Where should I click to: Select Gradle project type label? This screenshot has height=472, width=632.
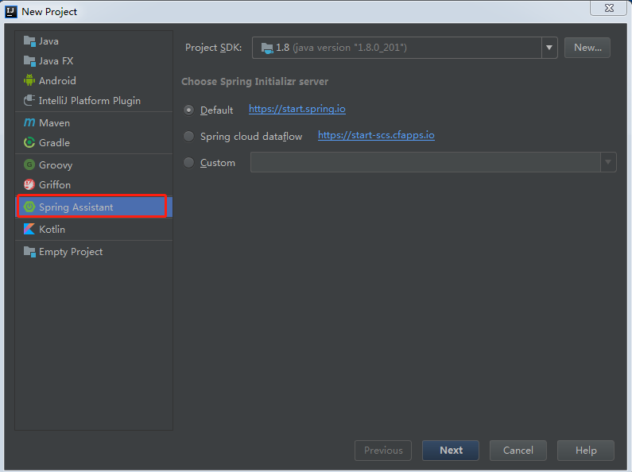point(54,142)
